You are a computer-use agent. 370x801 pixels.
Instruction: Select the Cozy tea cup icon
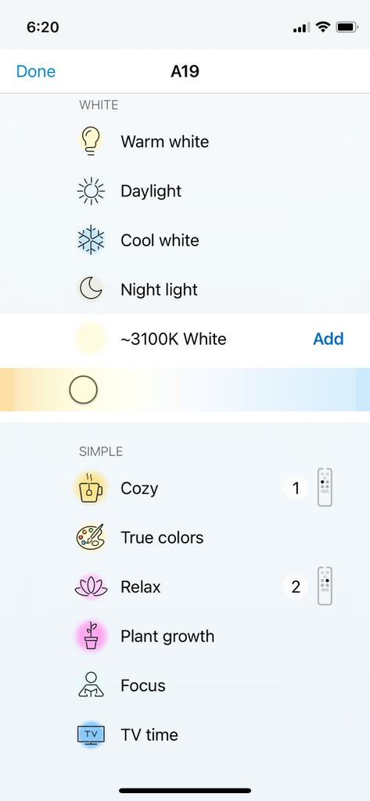click(91, 488)
